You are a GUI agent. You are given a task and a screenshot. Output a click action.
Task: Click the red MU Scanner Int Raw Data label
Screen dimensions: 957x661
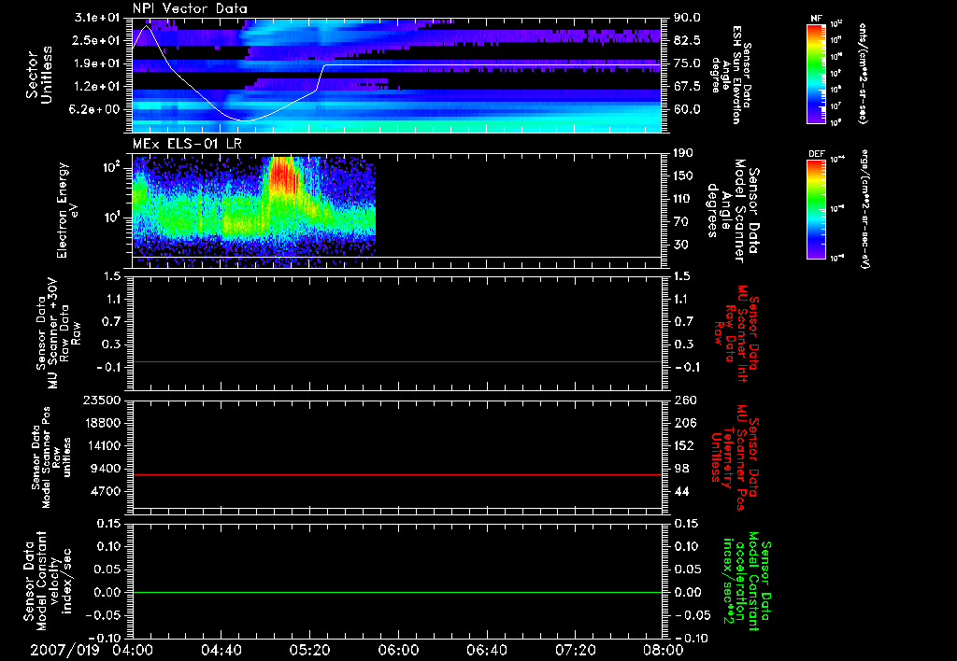(x=736, y=333)
